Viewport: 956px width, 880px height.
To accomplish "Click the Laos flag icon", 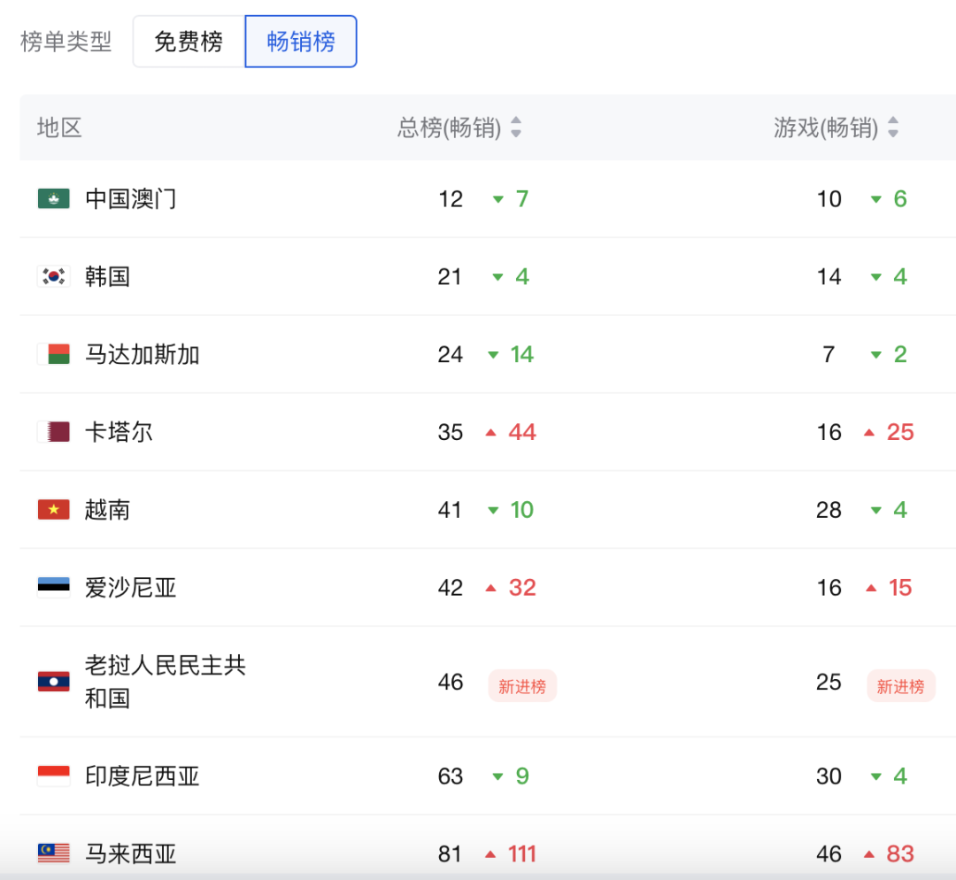I will 53,682.
